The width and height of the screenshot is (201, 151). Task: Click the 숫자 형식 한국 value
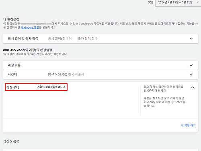pyautogui.click(x=88, y=39)
